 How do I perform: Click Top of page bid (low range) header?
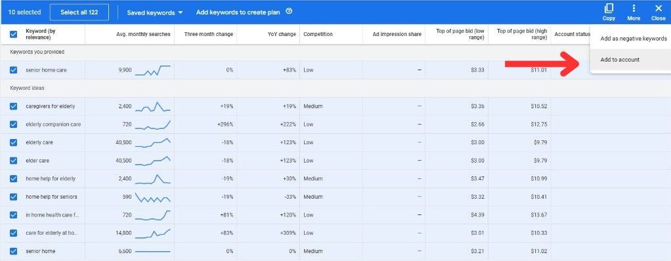[x=460, y=34]
